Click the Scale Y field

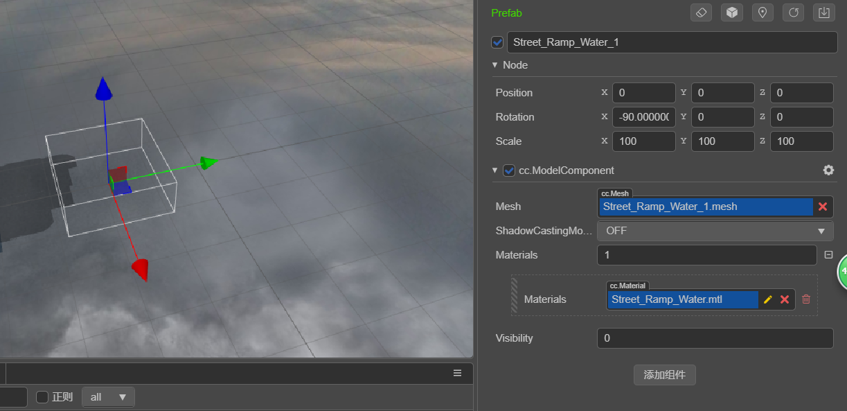pyautogui.click(x=722, y=141)
